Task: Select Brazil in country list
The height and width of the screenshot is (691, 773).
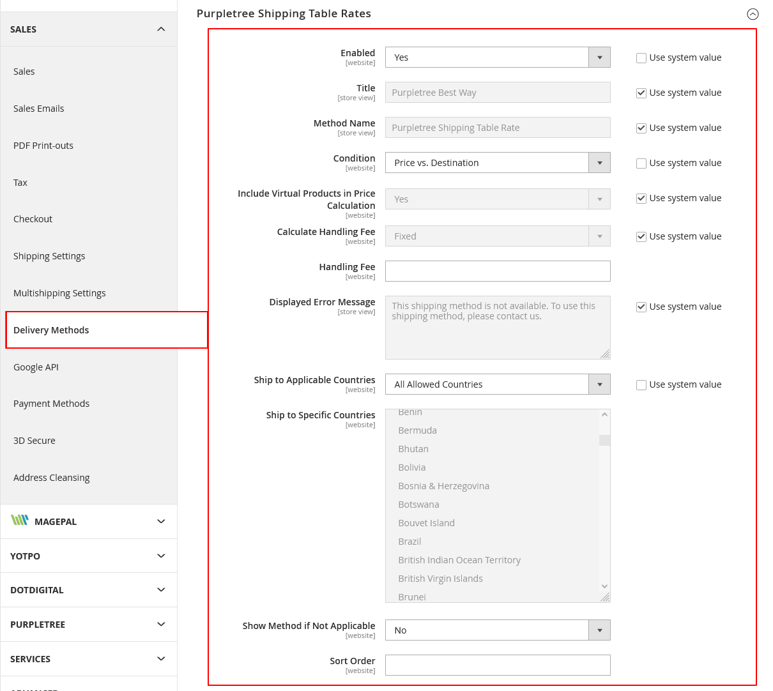Action: (409, 542)
